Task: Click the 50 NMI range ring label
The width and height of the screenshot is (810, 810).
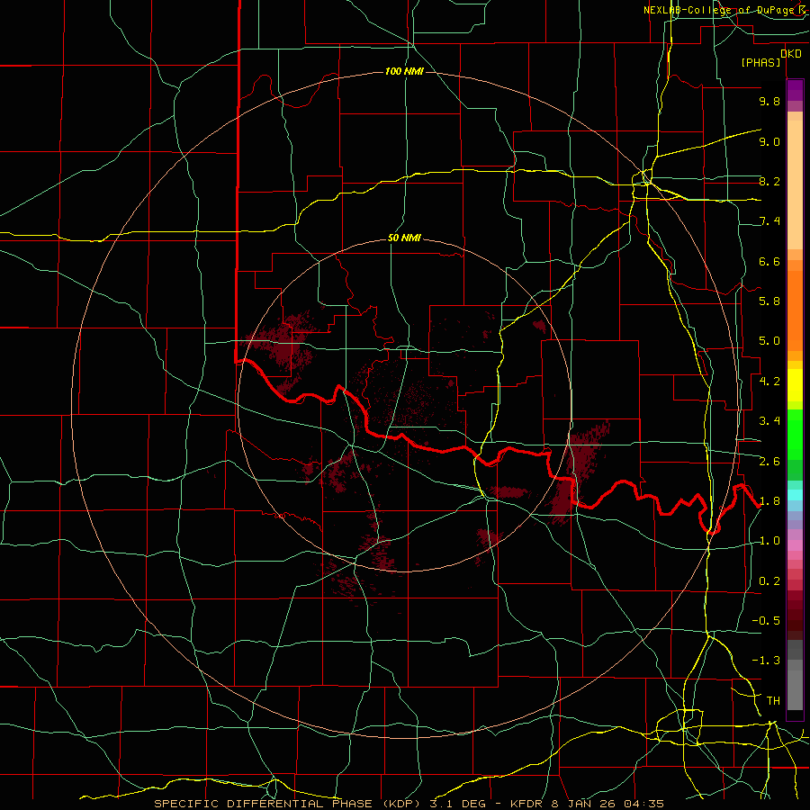Action: click(404, 238)
